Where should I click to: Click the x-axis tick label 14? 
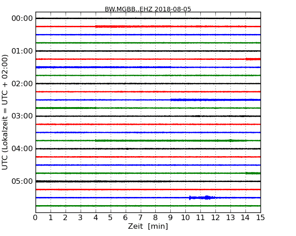tap(245, 218)
